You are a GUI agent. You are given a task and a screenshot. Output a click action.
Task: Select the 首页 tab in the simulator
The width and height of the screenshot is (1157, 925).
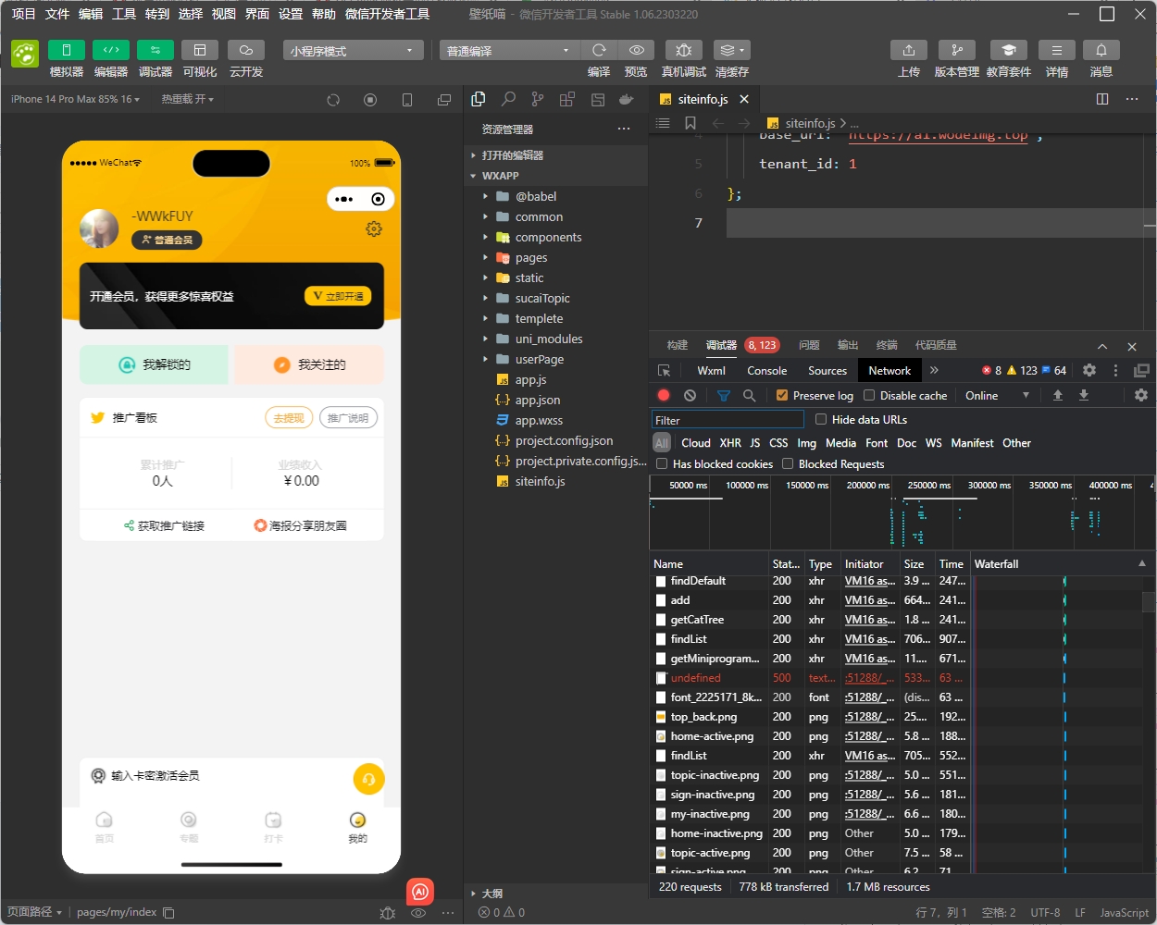click(105, 826)
